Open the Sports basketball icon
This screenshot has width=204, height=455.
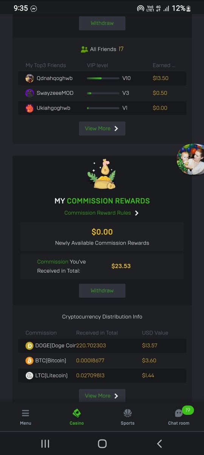[x=127, y=413]
